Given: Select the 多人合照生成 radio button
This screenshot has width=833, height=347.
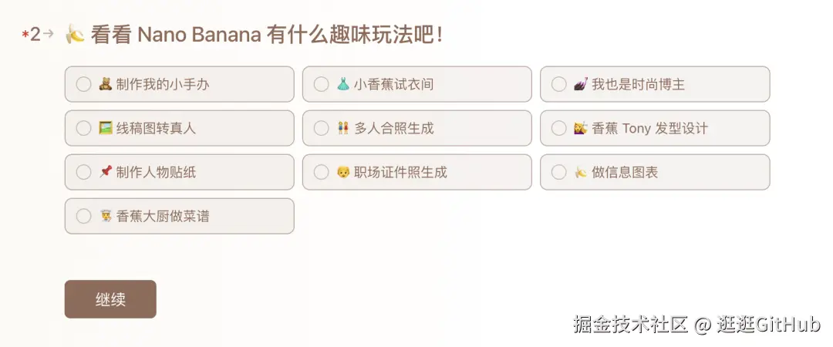Looking at the screenshot, I should tap(321, 129).
